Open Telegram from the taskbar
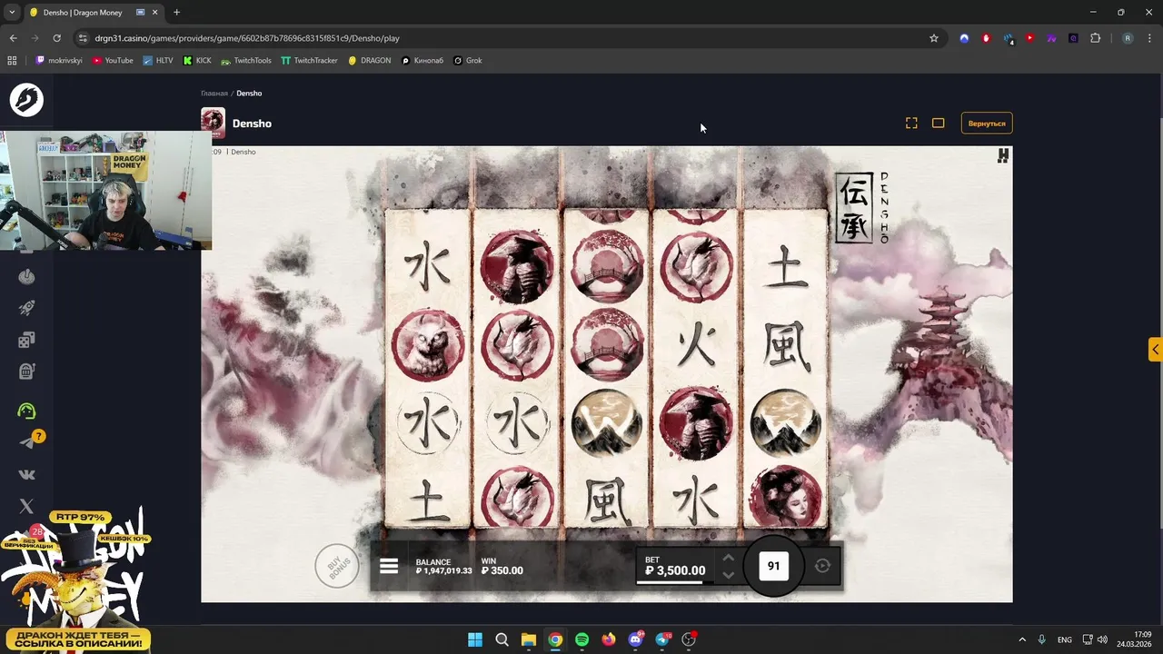This screenshot has width=1163, height=654. [x=662, y=639]
